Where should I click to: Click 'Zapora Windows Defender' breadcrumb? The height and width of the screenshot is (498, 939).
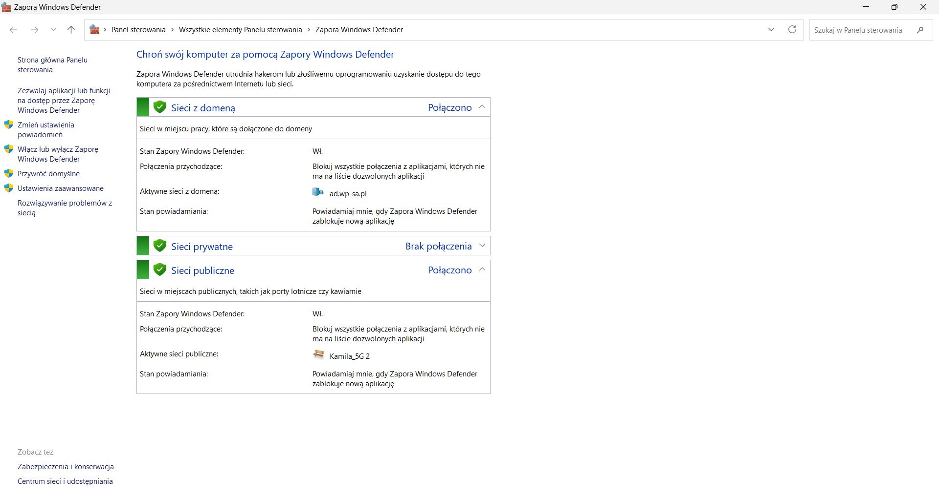(359, 30)
